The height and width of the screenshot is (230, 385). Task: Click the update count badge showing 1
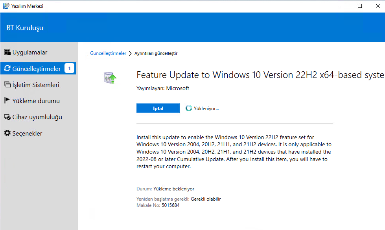point(69,68)
